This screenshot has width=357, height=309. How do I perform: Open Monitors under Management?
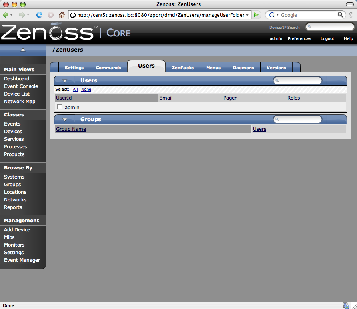click(x=14, y=245)
